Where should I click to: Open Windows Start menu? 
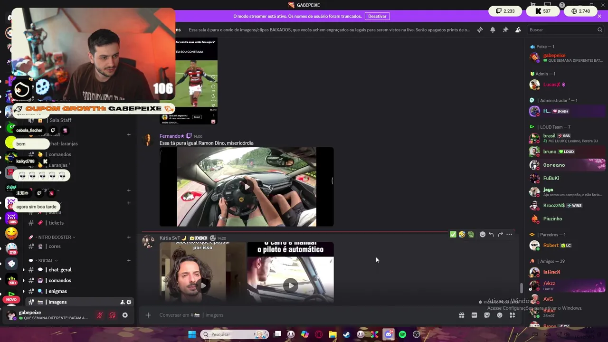(x=192, y=334)
